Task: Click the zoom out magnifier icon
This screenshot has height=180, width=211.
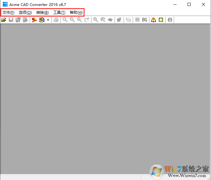Action: point(65,20)
